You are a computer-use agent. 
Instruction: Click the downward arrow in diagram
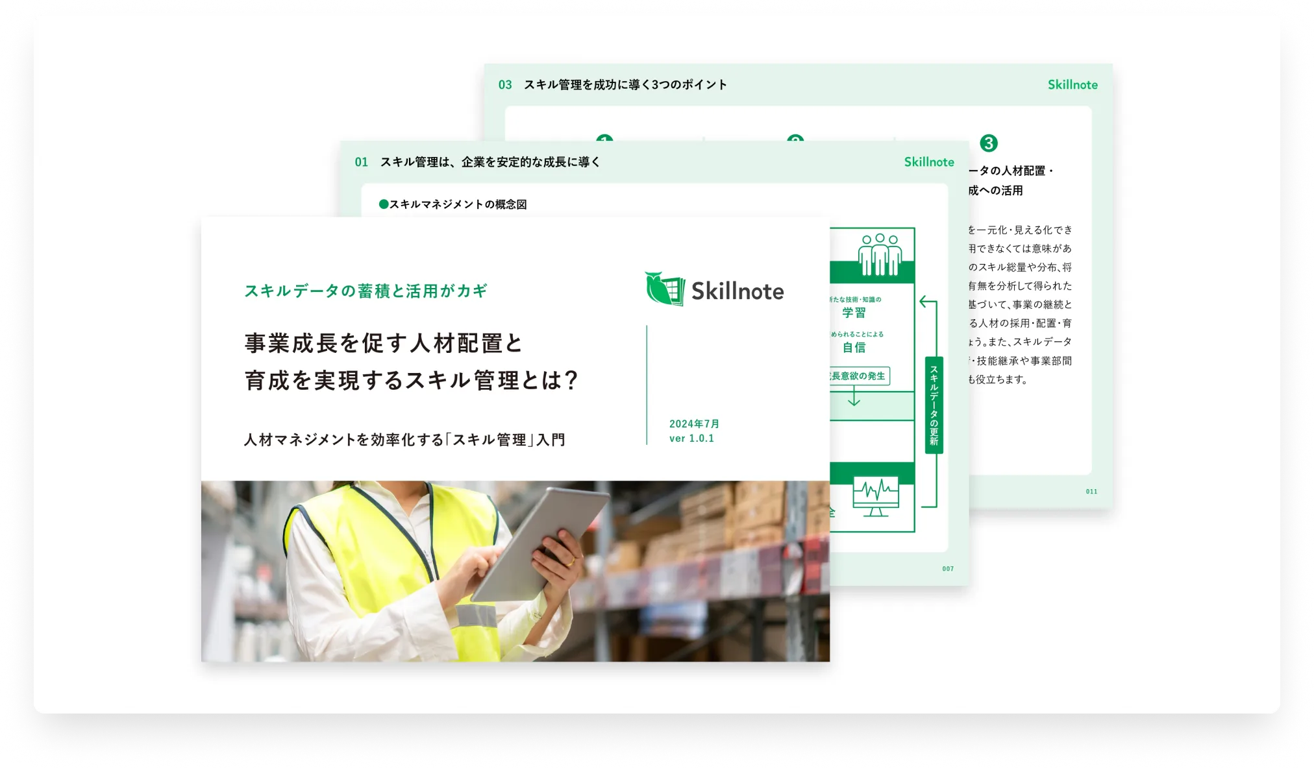[x=854, y=396]
